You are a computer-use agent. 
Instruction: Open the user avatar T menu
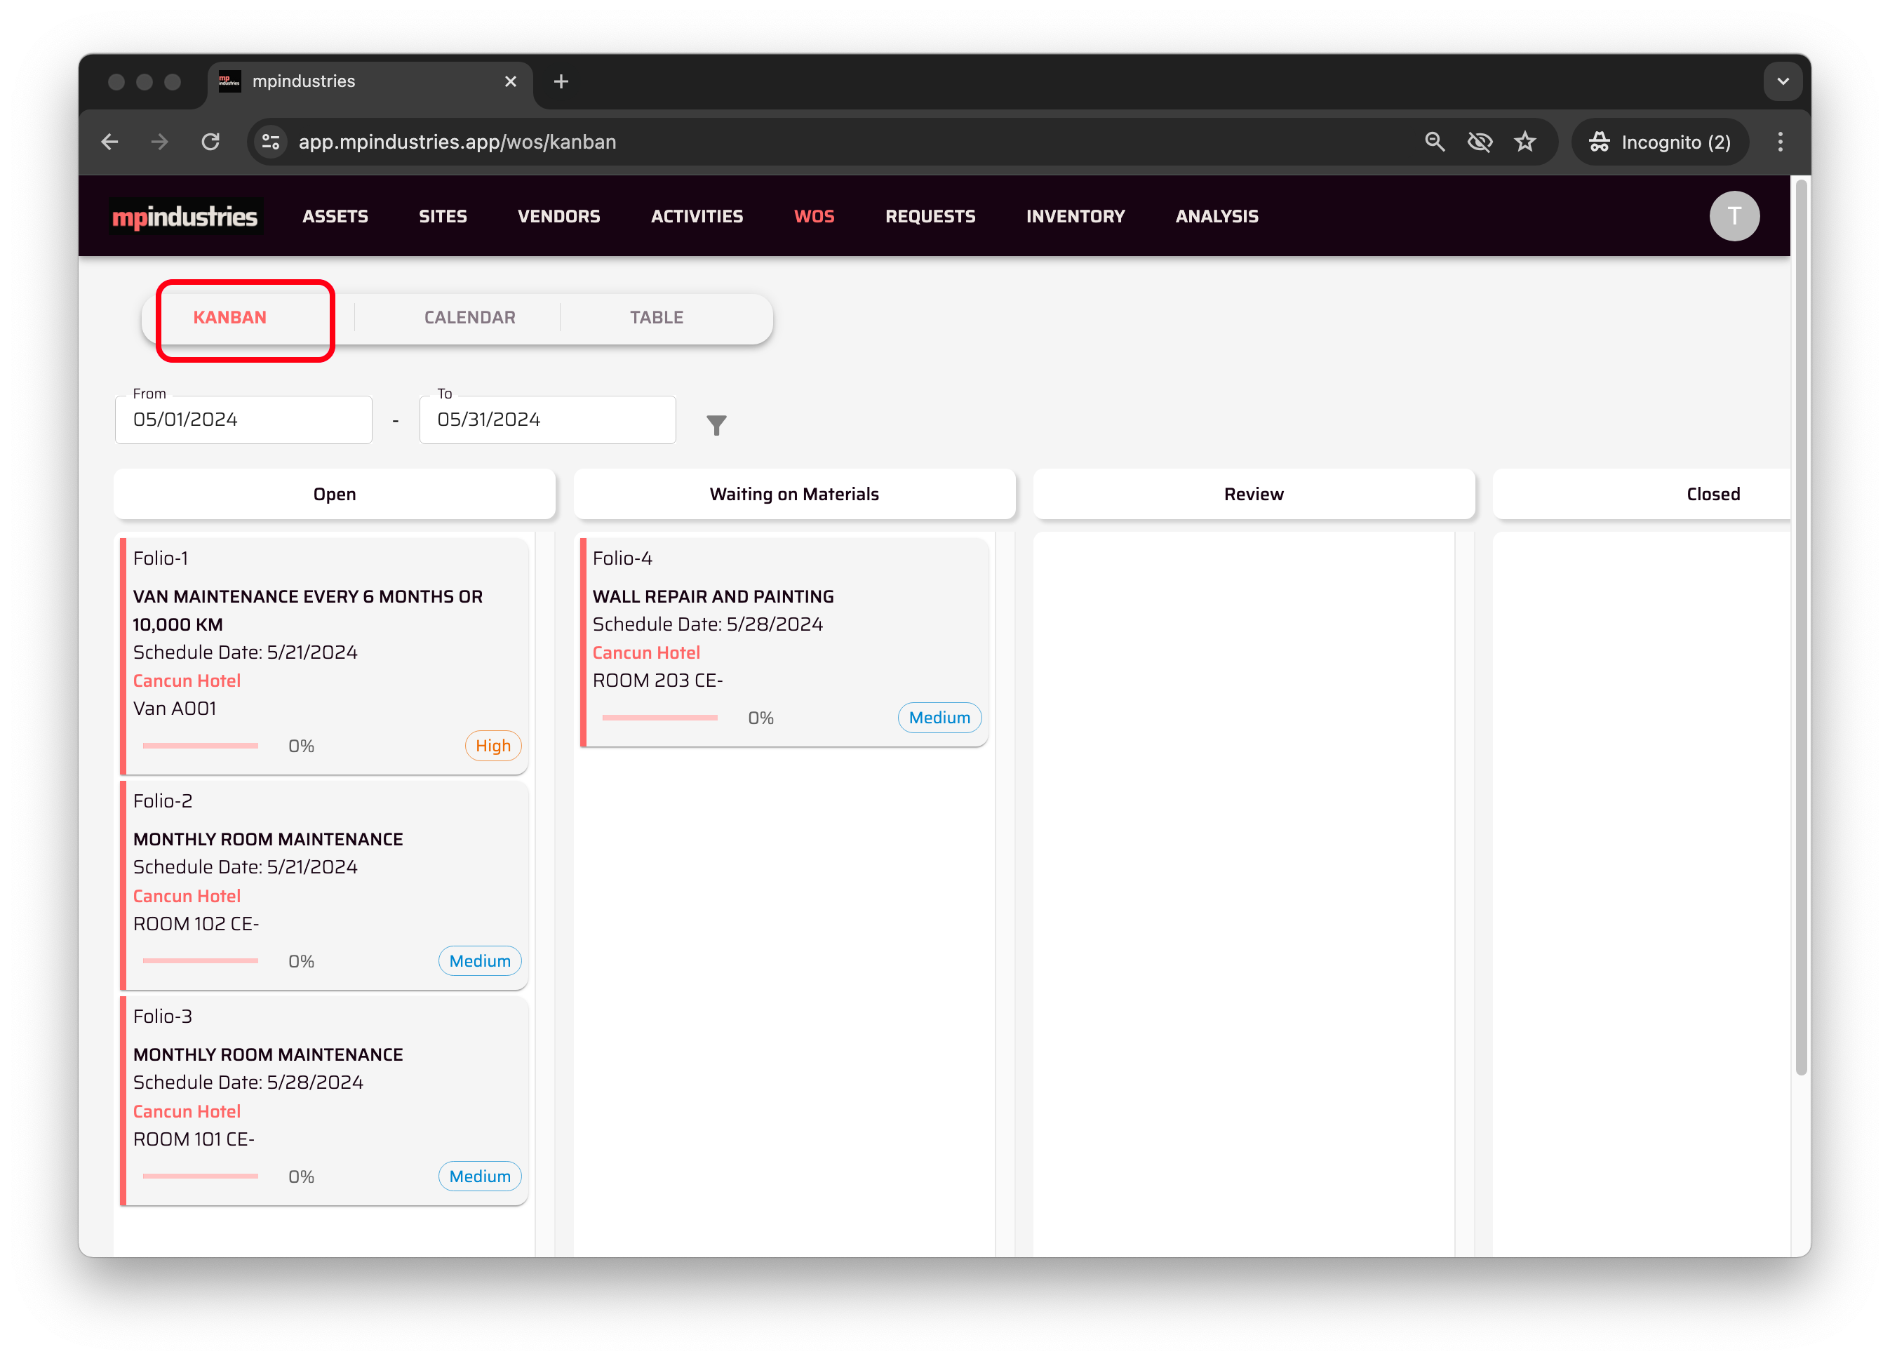tap(1734, 217)
